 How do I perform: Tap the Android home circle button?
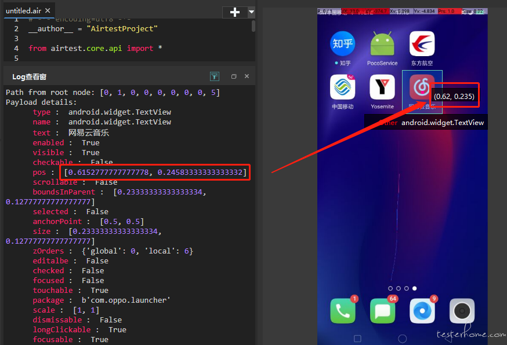coord(402,339)
